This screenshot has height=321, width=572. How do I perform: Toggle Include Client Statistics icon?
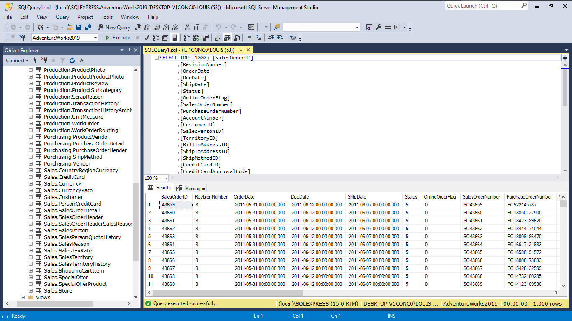(x=205, y=38)
